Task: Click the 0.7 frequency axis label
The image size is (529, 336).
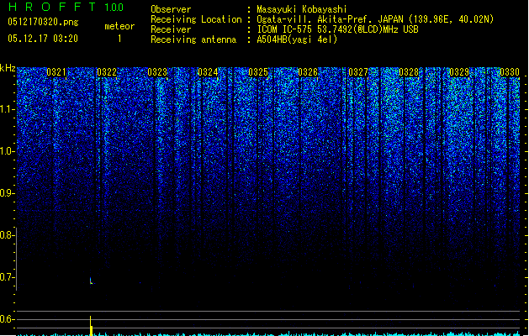Action: 7,277
